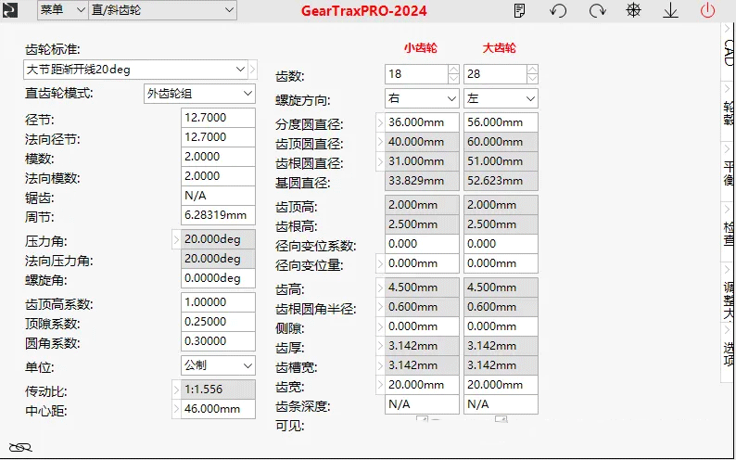Click the redo arrow icon
Screen dimensions: 736x460
[597, 10]
